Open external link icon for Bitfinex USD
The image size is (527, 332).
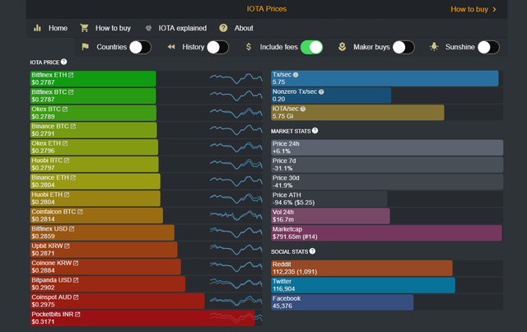tap(72, 229)
